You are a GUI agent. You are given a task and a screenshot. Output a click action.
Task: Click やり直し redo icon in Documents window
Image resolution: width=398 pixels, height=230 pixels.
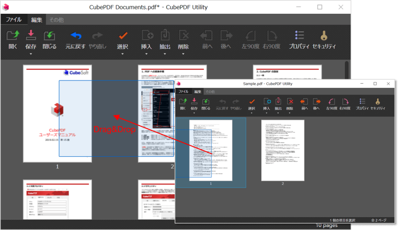coord(97,35)
